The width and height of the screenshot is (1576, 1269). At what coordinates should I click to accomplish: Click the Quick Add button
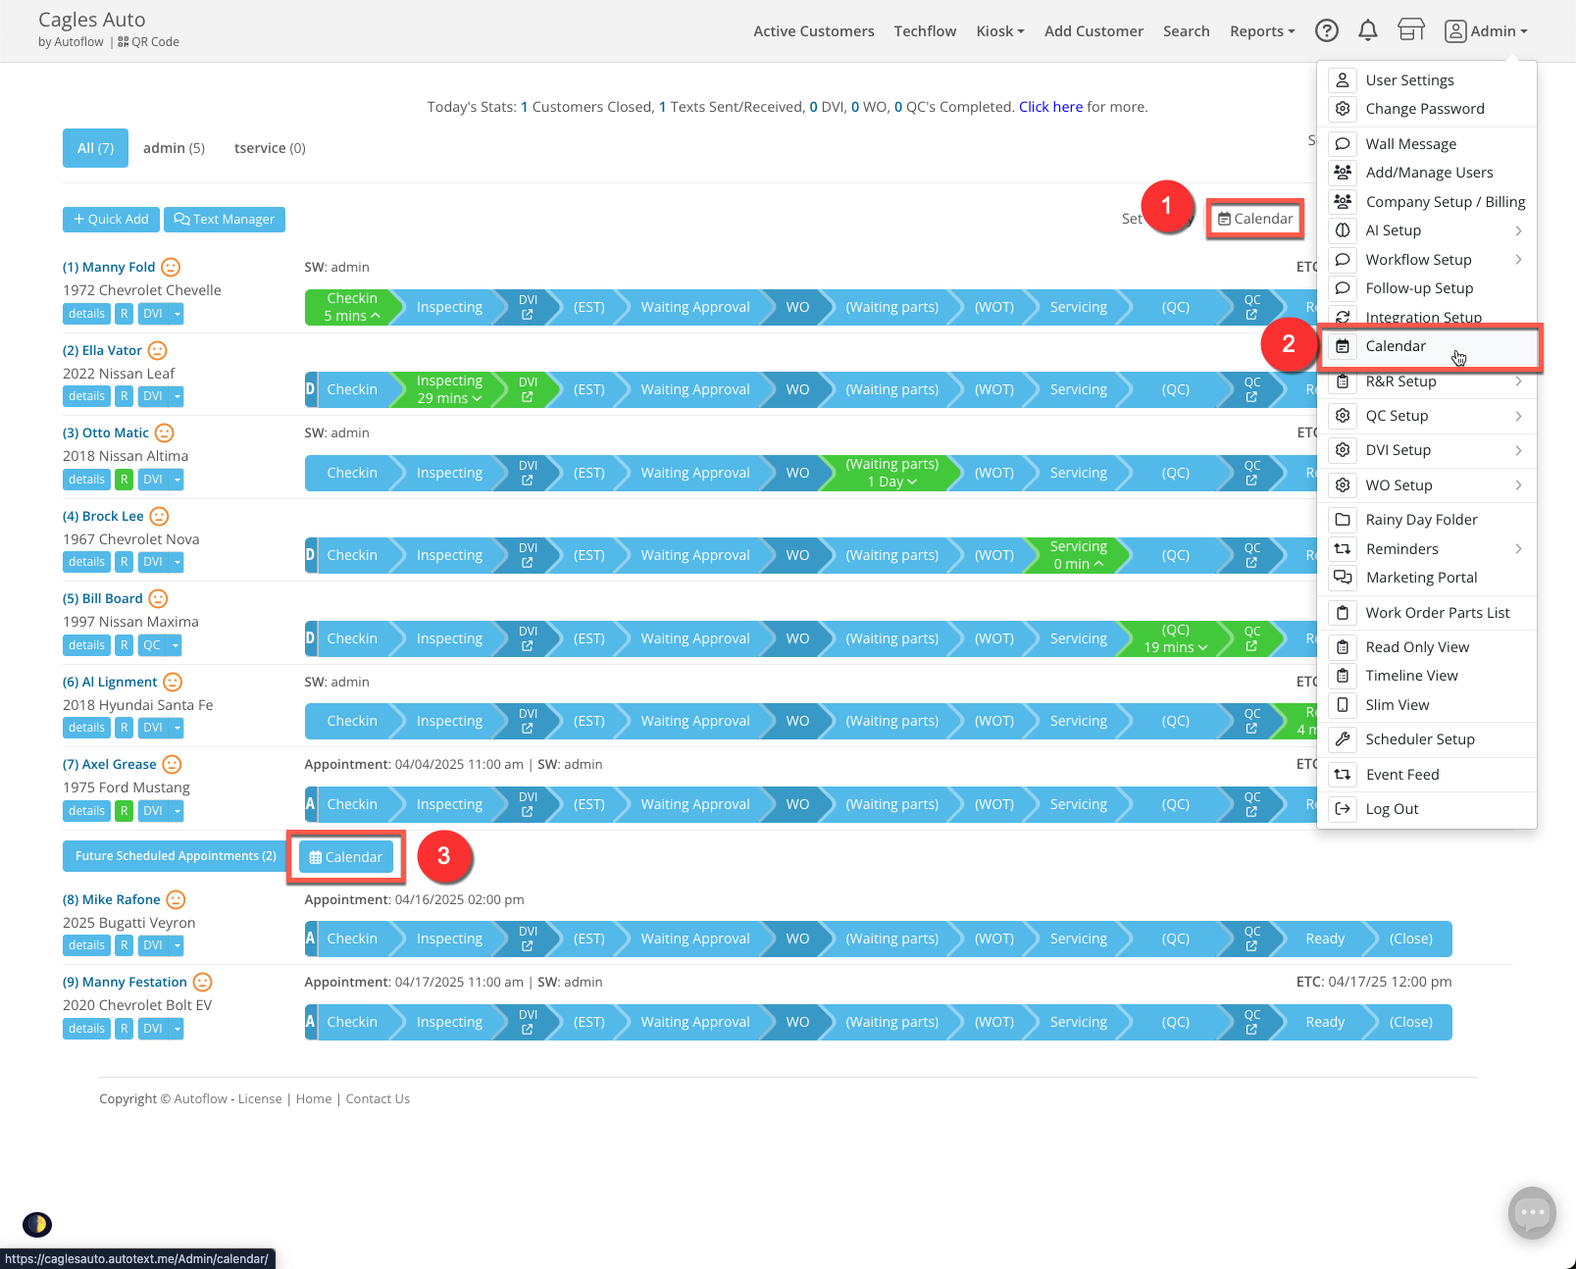point(111,220)
